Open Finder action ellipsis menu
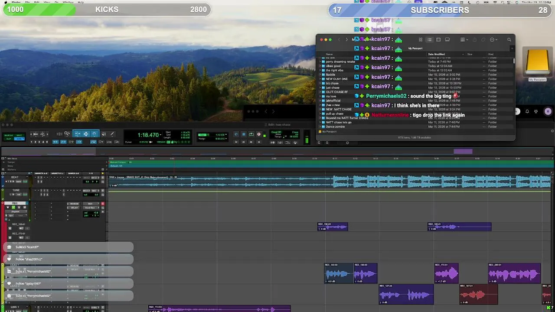 coord(493,40)
